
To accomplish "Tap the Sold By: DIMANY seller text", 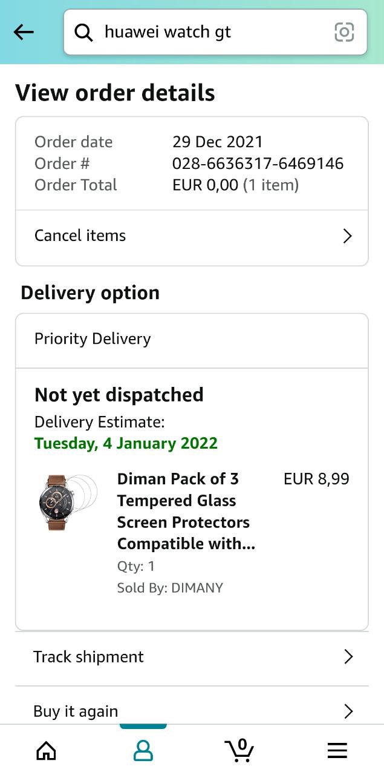I will tap(170, 588).
